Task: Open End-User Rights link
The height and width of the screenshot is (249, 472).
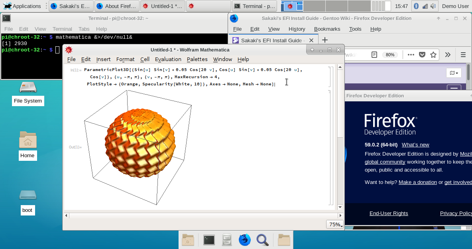Action: pos(389,213)
